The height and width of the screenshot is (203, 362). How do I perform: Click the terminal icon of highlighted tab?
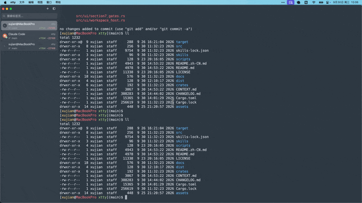point(5,26)
